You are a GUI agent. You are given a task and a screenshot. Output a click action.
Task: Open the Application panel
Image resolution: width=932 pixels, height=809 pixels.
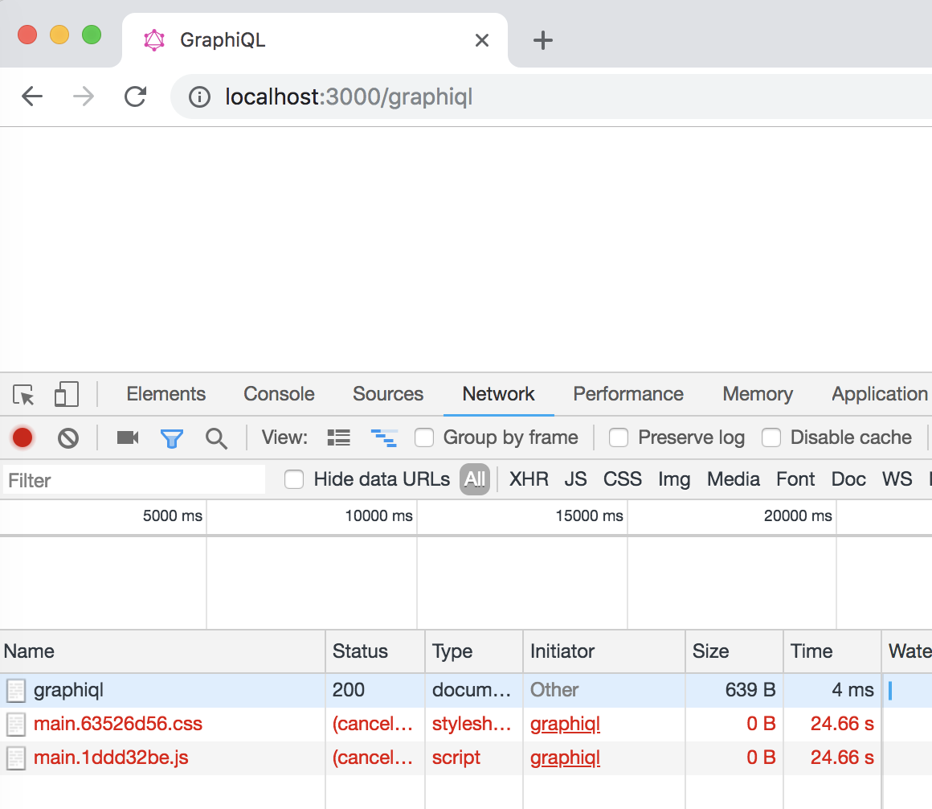tap(880, 394)
